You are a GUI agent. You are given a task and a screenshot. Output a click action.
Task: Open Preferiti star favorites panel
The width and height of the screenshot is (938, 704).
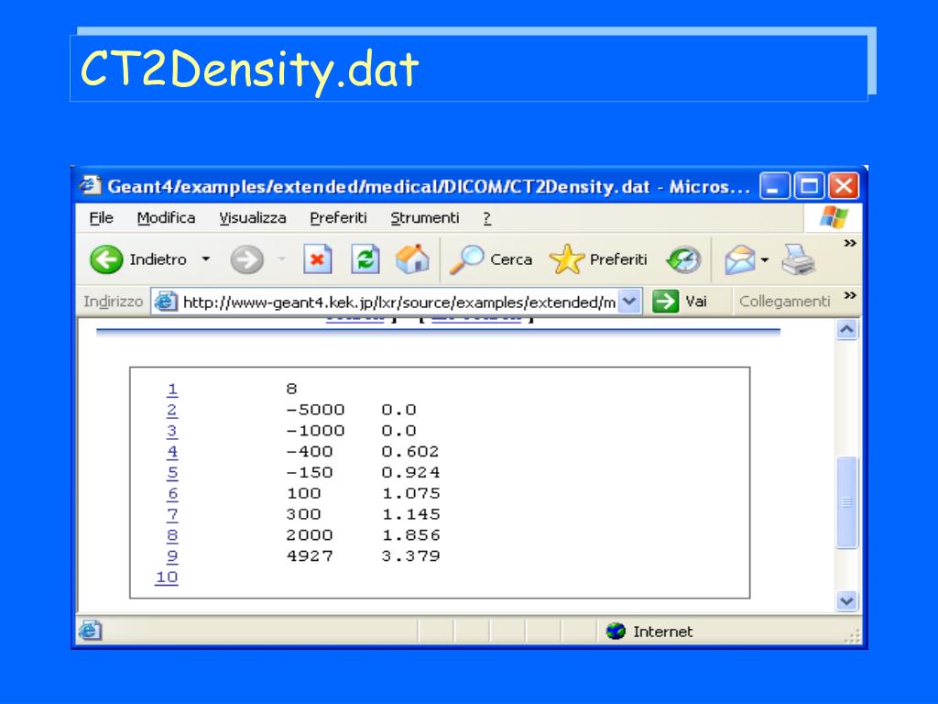point(566,259)
